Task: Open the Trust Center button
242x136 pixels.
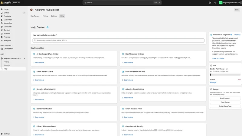Action: tap(225, 102)
